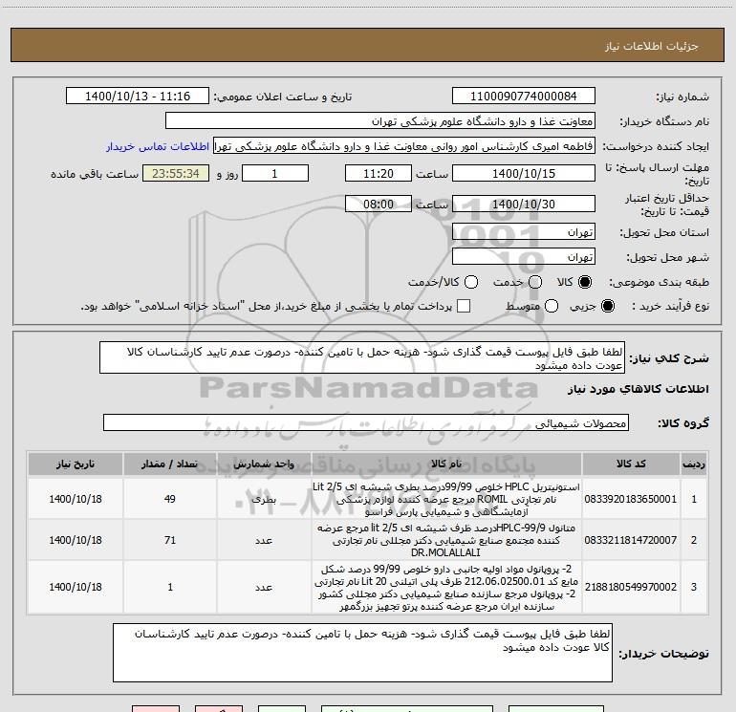Viewport: 736px width, 712px height.
Task: Click the acetonitrile HPLC ROMIL product name
Action: tap(446, 499)
